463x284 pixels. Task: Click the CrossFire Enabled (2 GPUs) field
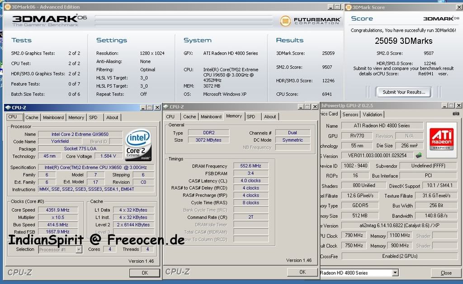[x=400, y=256]
